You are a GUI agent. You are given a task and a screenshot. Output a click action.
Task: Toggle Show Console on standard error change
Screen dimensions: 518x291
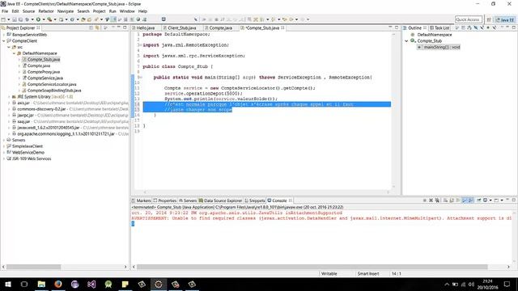(471, 200)
